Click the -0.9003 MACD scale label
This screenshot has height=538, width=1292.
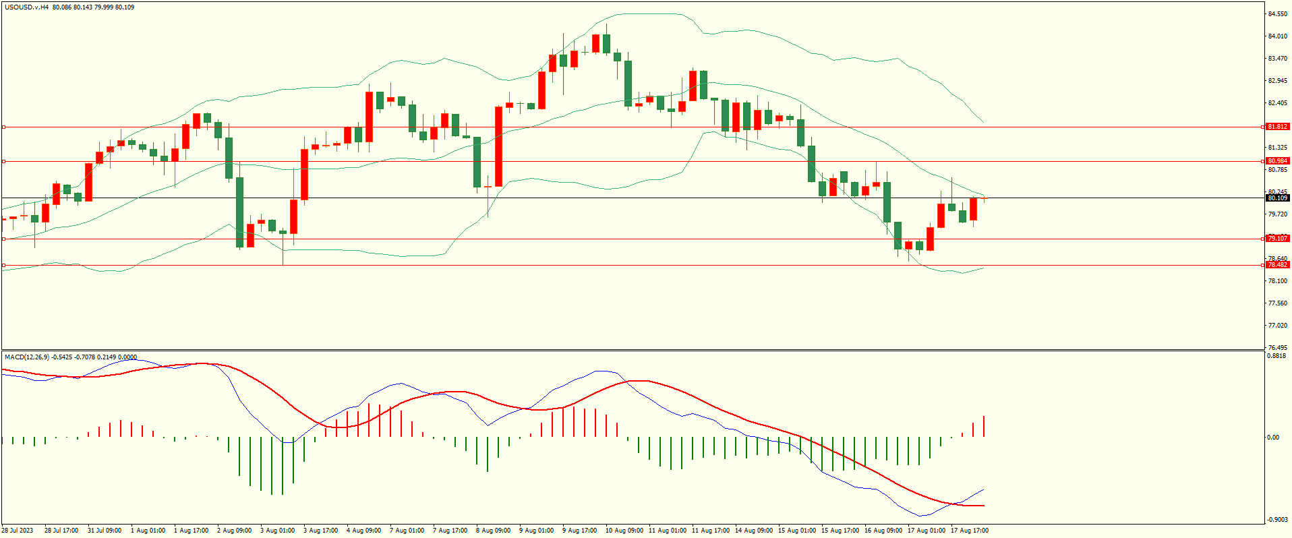coord(1277,520)
